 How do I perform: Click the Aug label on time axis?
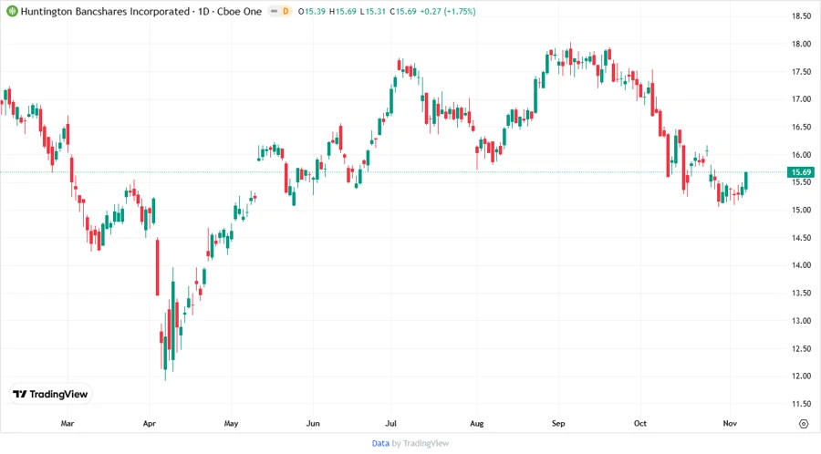pyautogui.click(x=476, y=423)
